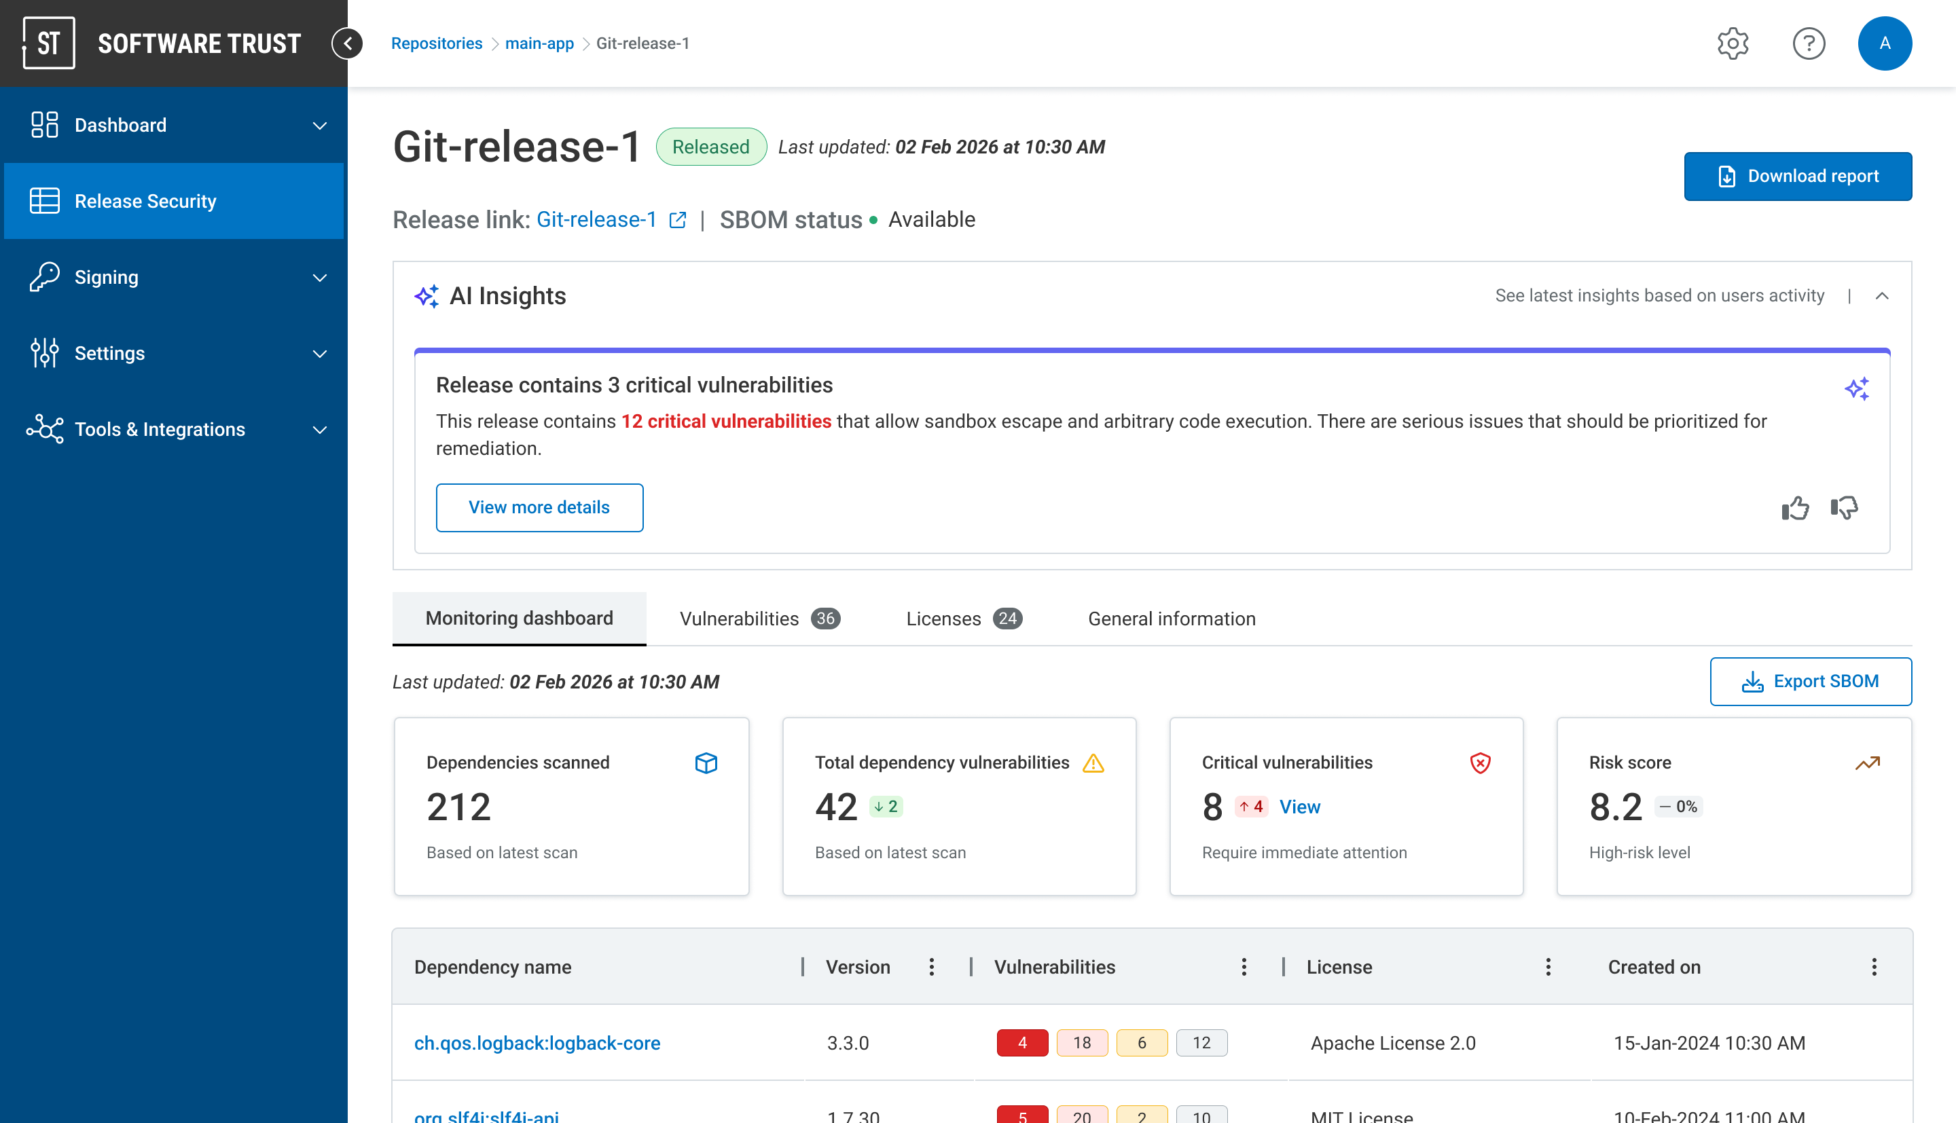Open License column options menu

tap(1548, 966)
